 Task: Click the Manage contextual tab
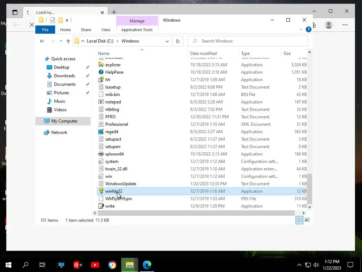137,21
